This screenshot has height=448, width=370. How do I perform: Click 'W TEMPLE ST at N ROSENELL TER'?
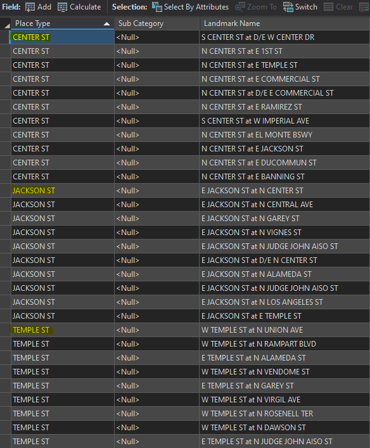[x=257, y=414]
